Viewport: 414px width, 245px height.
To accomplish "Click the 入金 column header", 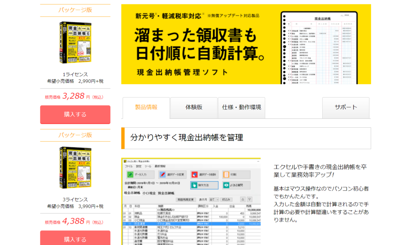I will 215,206.
